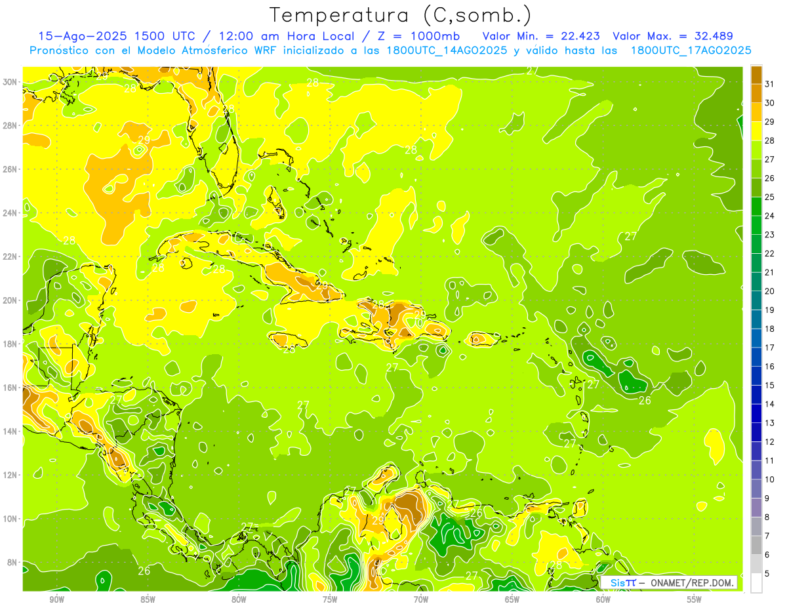Screen dimensions: 787x608
Task: Pick the gray swatch between legend 6 and 7
Action: point(756,545)
